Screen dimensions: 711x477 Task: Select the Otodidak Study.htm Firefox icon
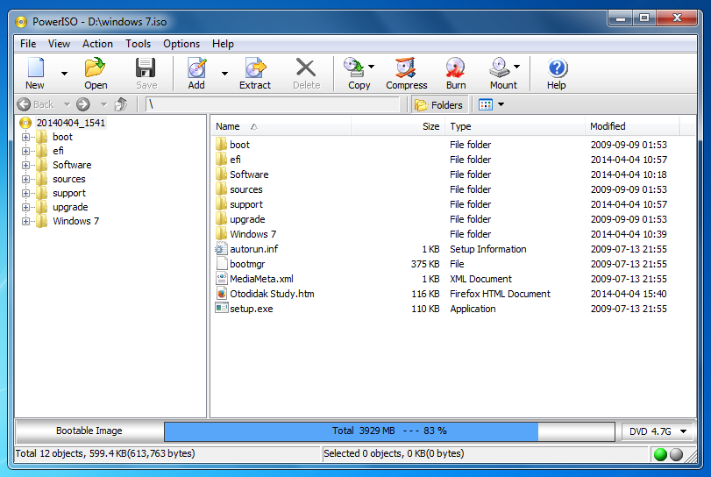click(222, 294)
